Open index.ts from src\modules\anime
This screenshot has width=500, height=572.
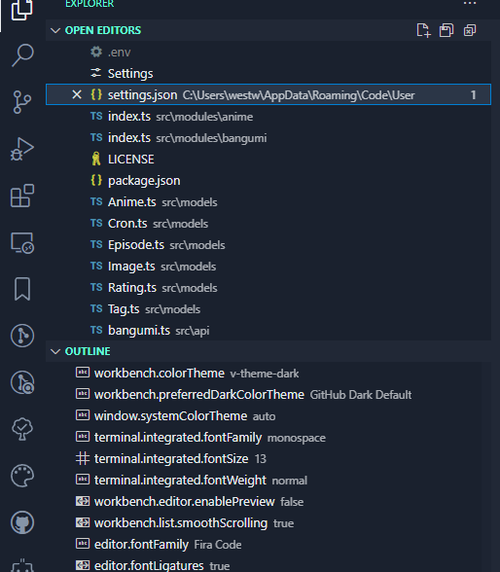(268, 117)
